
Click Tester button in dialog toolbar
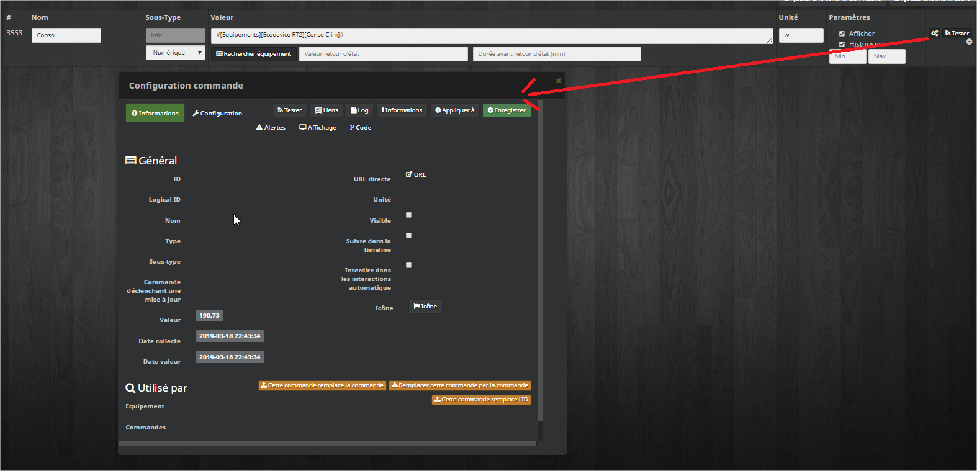[x=289, y=110]
